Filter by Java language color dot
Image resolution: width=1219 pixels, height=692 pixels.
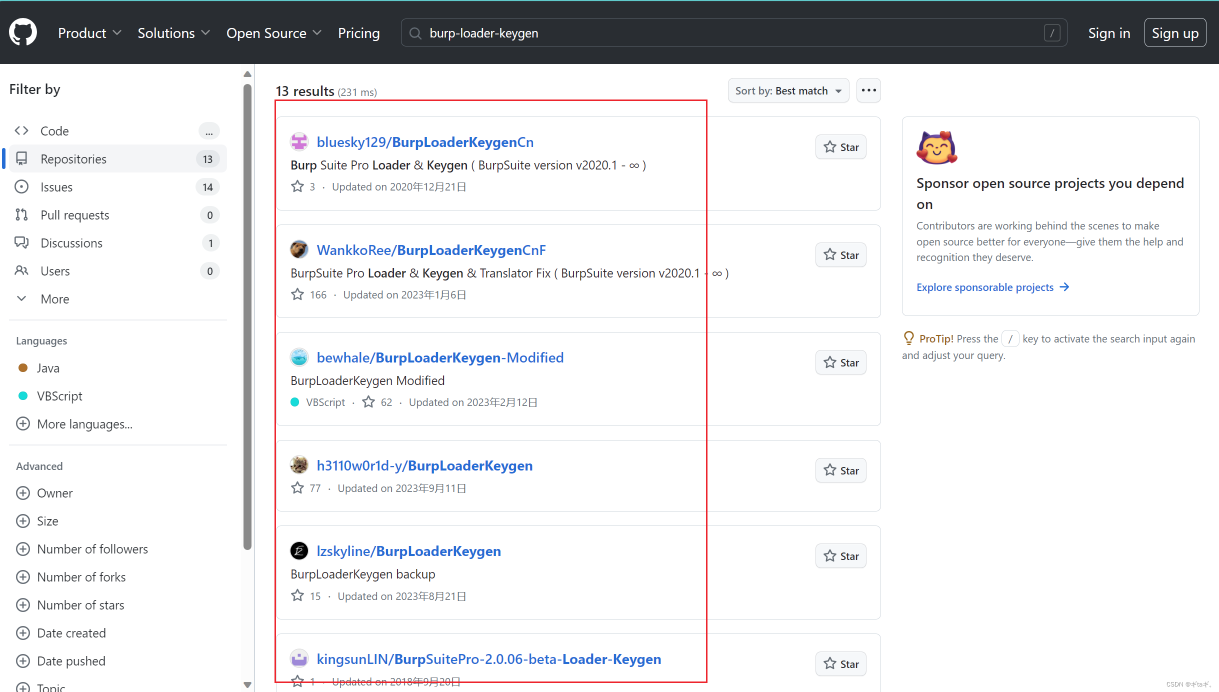pyautogui.click(x=23, y=368)
